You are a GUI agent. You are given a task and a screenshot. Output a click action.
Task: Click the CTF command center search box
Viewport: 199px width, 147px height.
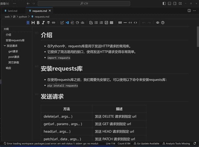[x=84, y=3]
